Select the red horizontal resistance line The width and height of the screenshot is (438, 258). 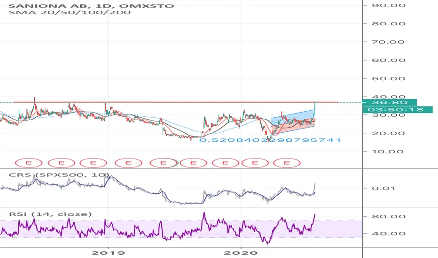(176, 102)
